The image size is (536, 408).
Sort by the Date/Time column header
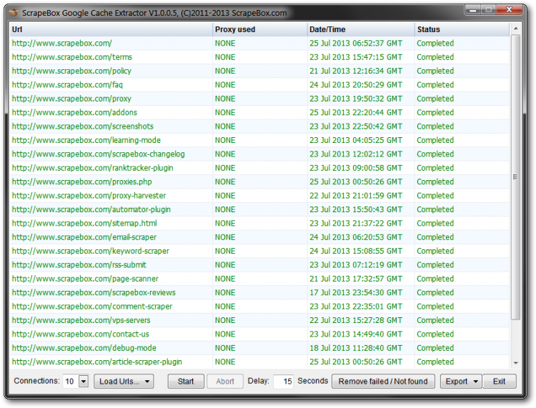pos(361,29)
